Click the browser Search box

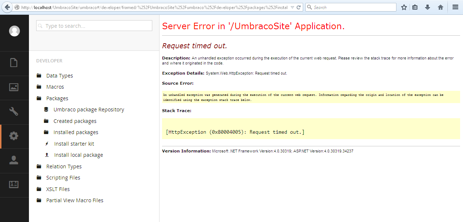[351, 7]
